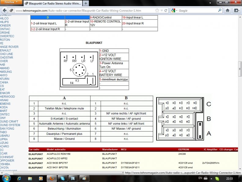
Task: Click the vertical page scrollbar thumb
Action: [x=240, y=66]
